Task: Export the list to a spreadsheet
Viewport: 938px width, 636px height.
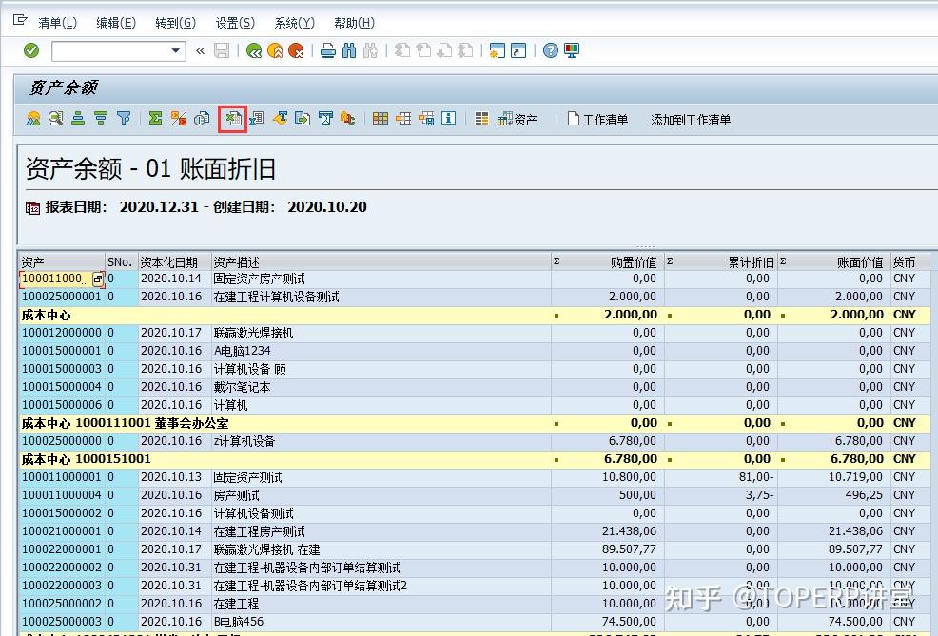Action: 233,119
